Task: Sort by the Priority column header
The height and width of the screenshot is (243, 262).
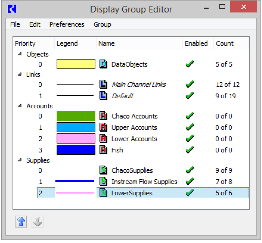Action: [25, 43]
